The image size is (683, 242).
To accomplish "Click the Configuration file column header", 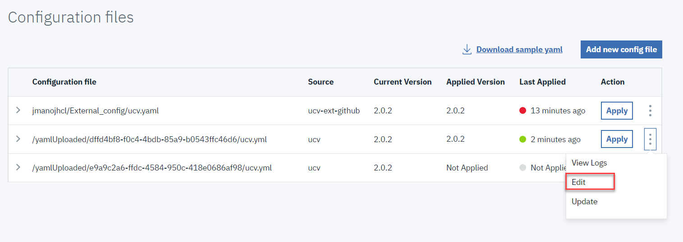I will pos(64,82).
